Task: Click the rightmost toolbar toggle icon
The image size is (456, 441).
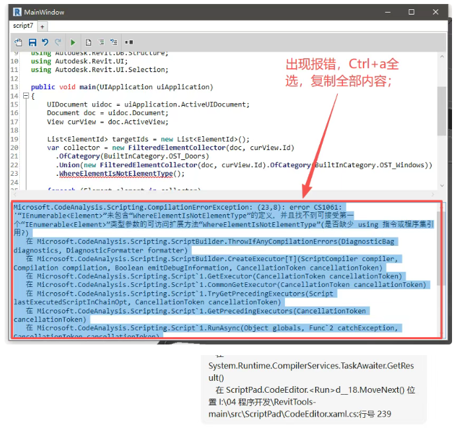Action: click(x=129, y=42)
